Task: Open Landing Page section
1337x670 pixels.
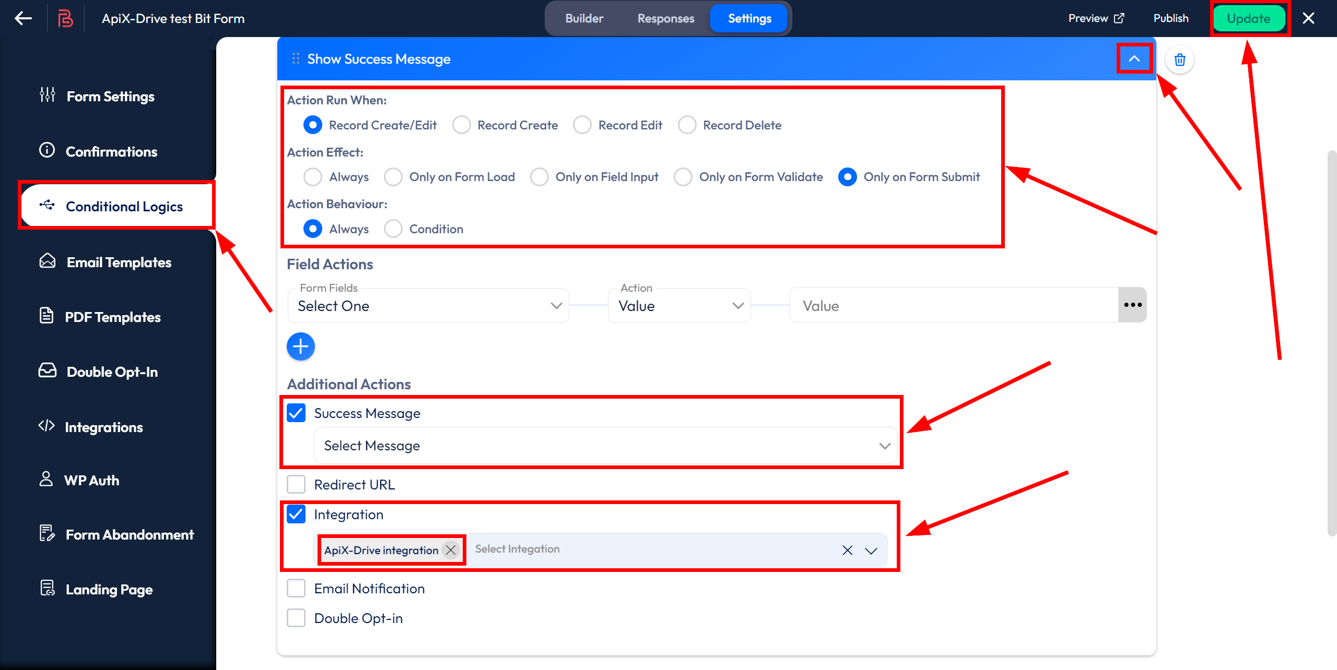Action: coord(109,589)
